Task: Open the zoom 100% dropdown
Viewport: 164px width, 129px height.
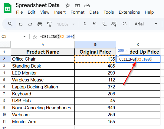Action: pos(66,24)
